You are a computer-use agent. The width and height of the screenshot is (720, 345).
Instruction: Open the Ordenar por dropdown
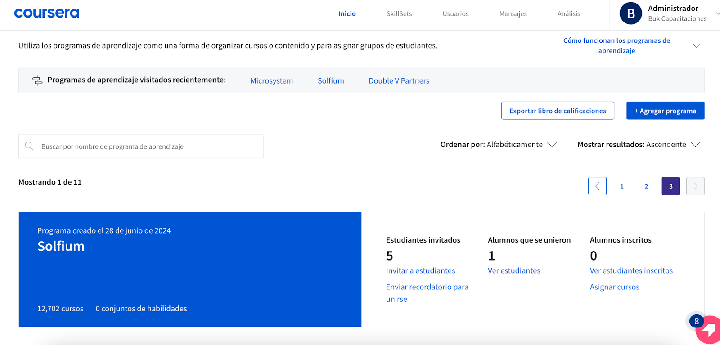[499, 145]
